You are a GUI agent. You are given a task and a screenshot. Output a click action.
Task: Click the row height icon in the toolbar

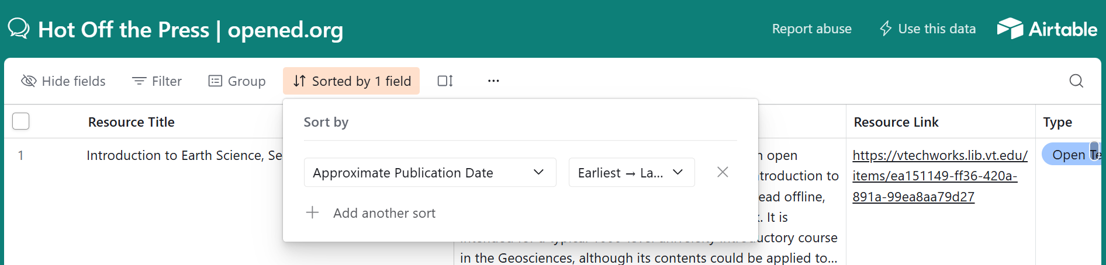(x=445, y=81)
